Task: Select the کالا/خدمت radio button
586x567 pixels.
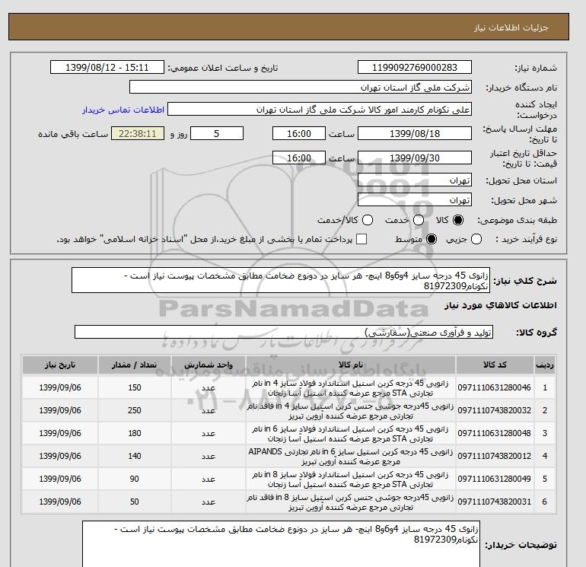Action: 368,220
